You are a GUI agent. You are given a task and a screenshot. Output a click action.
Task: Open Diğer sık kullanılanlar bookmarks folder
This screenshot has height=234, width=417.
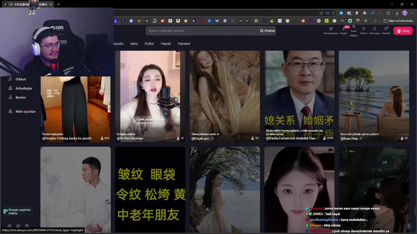pos(398,21)
